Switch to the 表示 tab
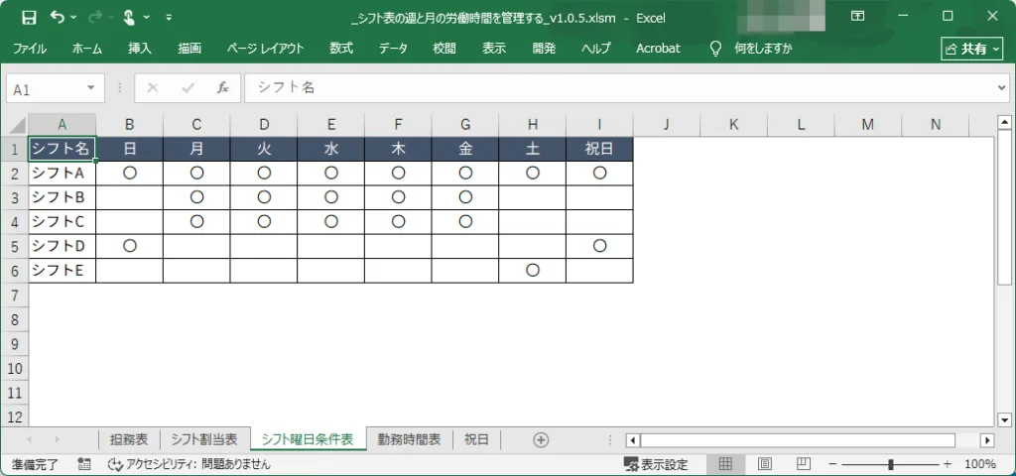 (494, 49)
